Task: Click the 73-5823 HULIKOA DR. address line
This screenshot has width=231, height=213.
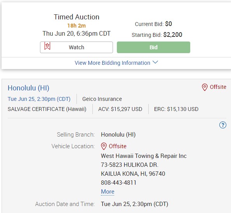Action: (130, 165)
